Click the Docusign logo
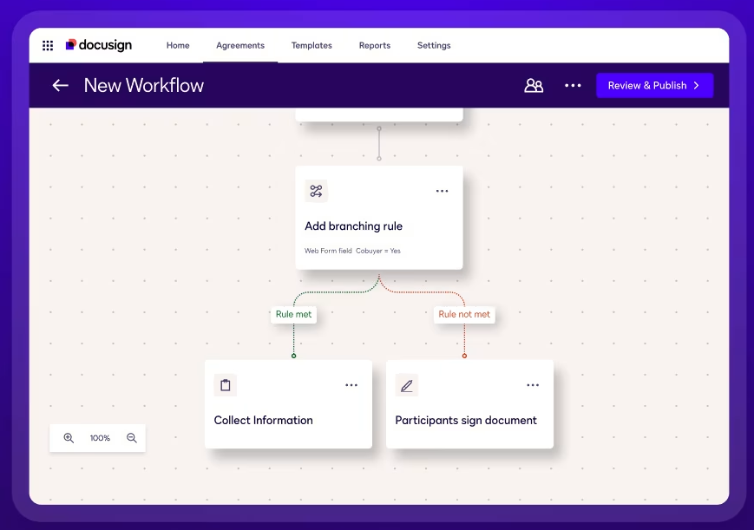754x530 pixels. 99,45
